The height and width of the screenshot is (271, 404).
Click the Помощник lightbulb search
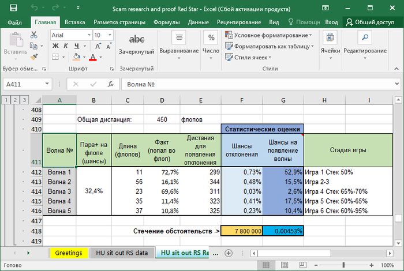click(x=304, y=22)
